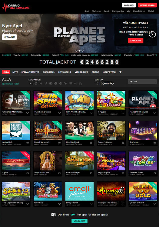Viewport: 159px width, 227px height.
Task: Click Öppna Konto button
Action: (147, 5)
